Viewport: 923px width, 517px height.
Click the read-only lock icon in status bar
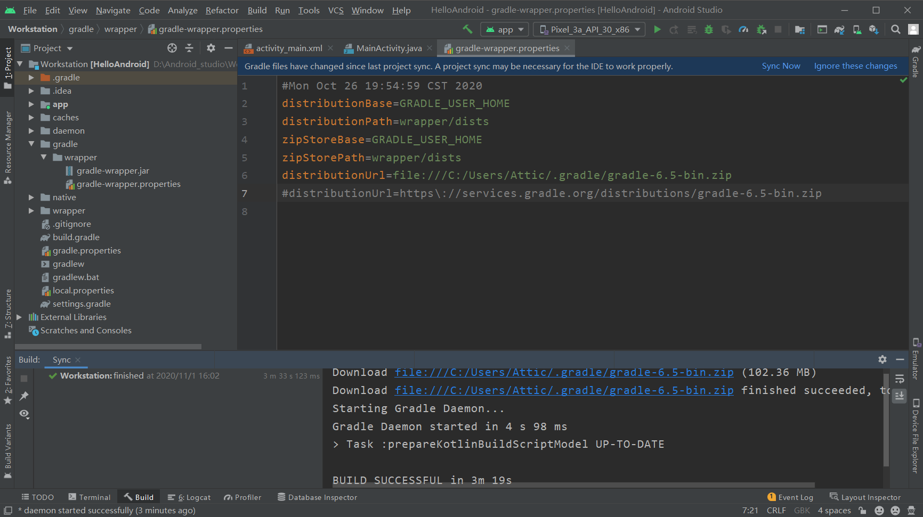(863, 510)
